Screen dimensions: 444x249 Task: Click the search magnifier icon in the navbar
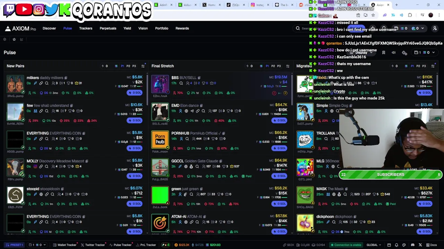pyautogui.click(x=298, y=28)
